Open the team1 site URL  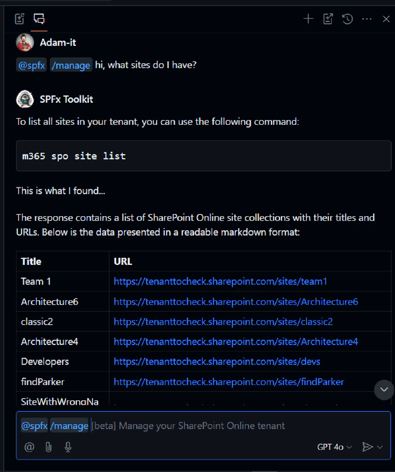[220, 281]
